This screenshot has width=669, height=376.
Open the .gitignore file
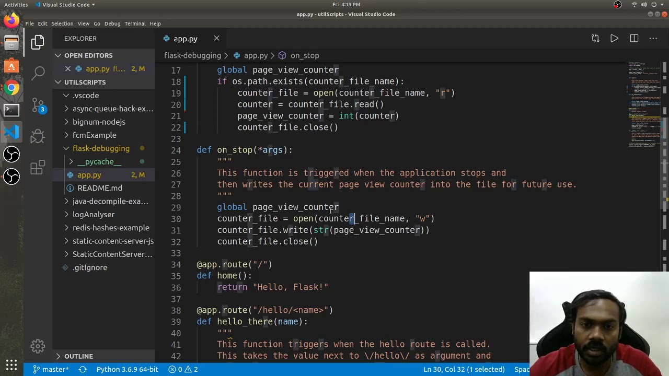click(103, 267)
